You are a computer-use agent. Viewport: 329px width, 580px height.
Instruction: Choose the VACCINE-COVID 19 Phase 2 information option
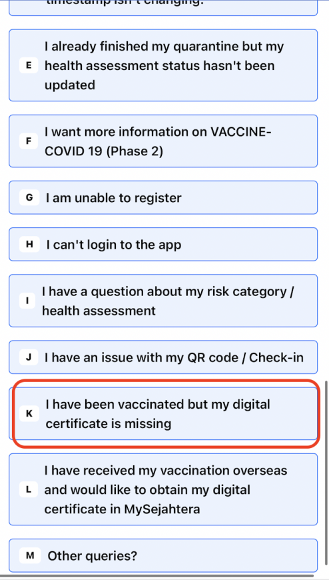coord(163,141)
